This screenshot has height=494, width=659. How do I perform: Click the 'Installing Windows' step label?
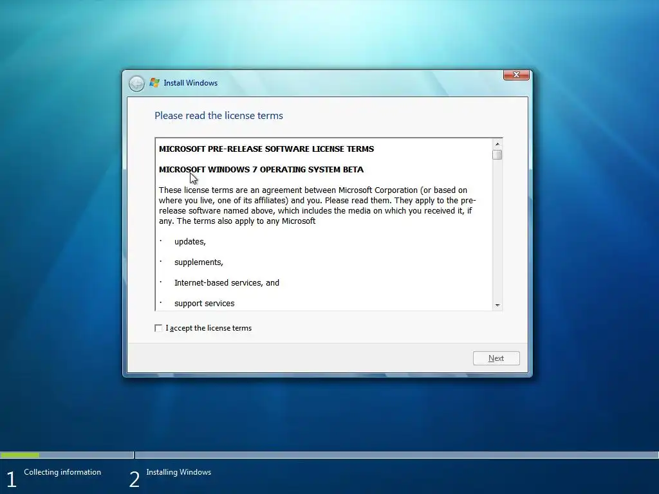coord(179,472)
